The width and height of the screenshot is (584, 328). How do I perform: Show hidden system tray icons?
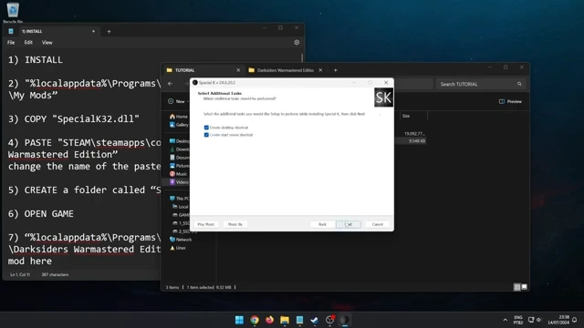505,320
